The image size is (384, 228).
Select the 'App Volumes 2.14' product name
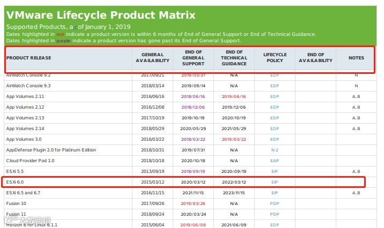pyautogui.click(x=25, y=128)
